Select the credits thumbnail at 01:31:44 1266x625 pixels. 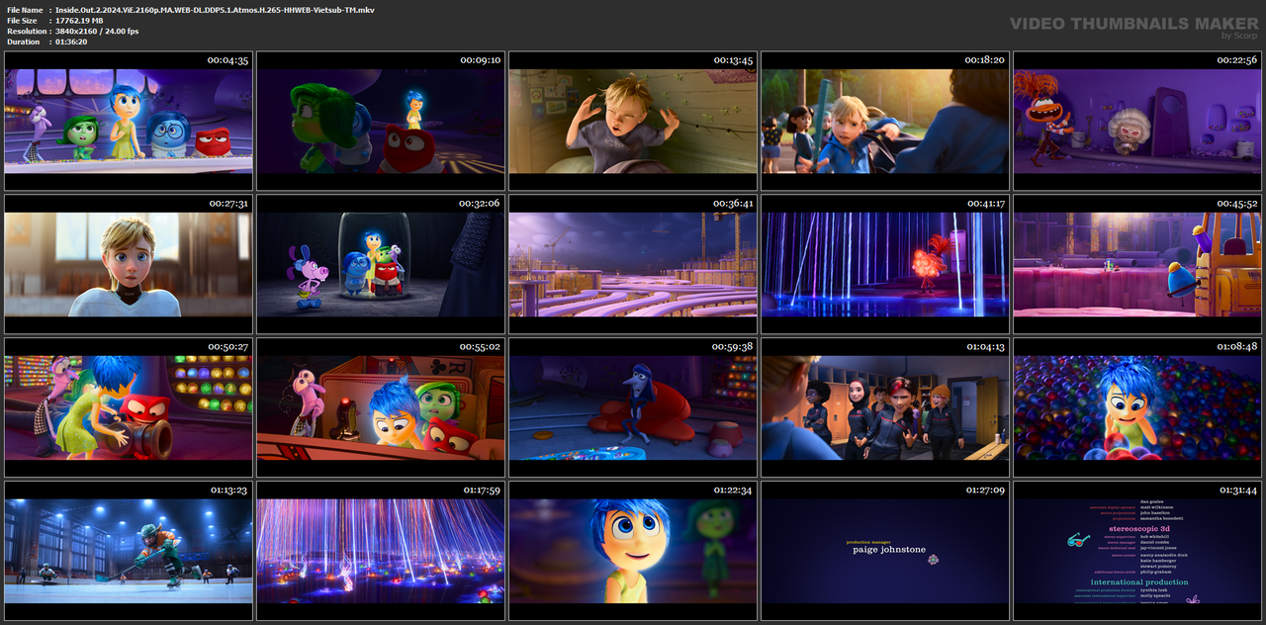(1137, 551)
